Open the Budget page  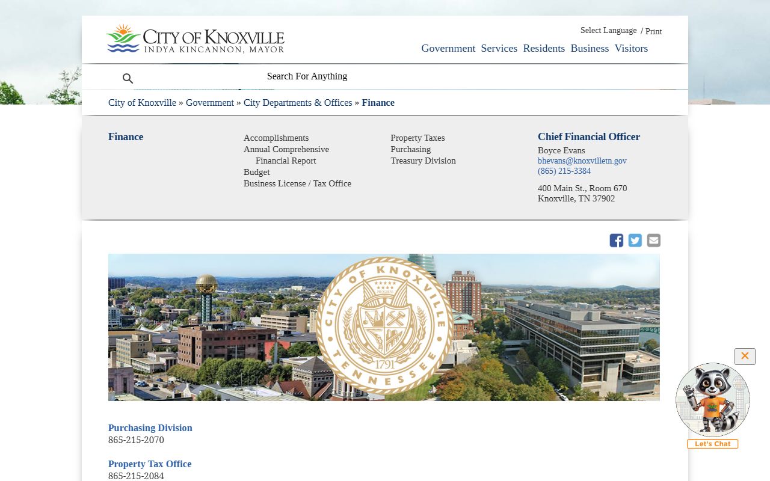[257, 172]
